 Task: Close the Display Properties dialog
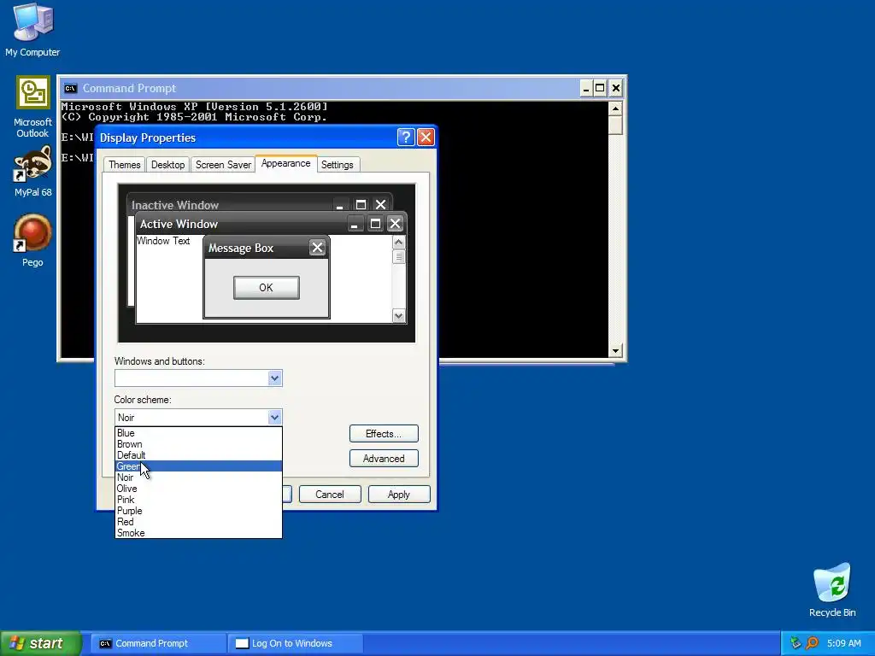(426, 138)
